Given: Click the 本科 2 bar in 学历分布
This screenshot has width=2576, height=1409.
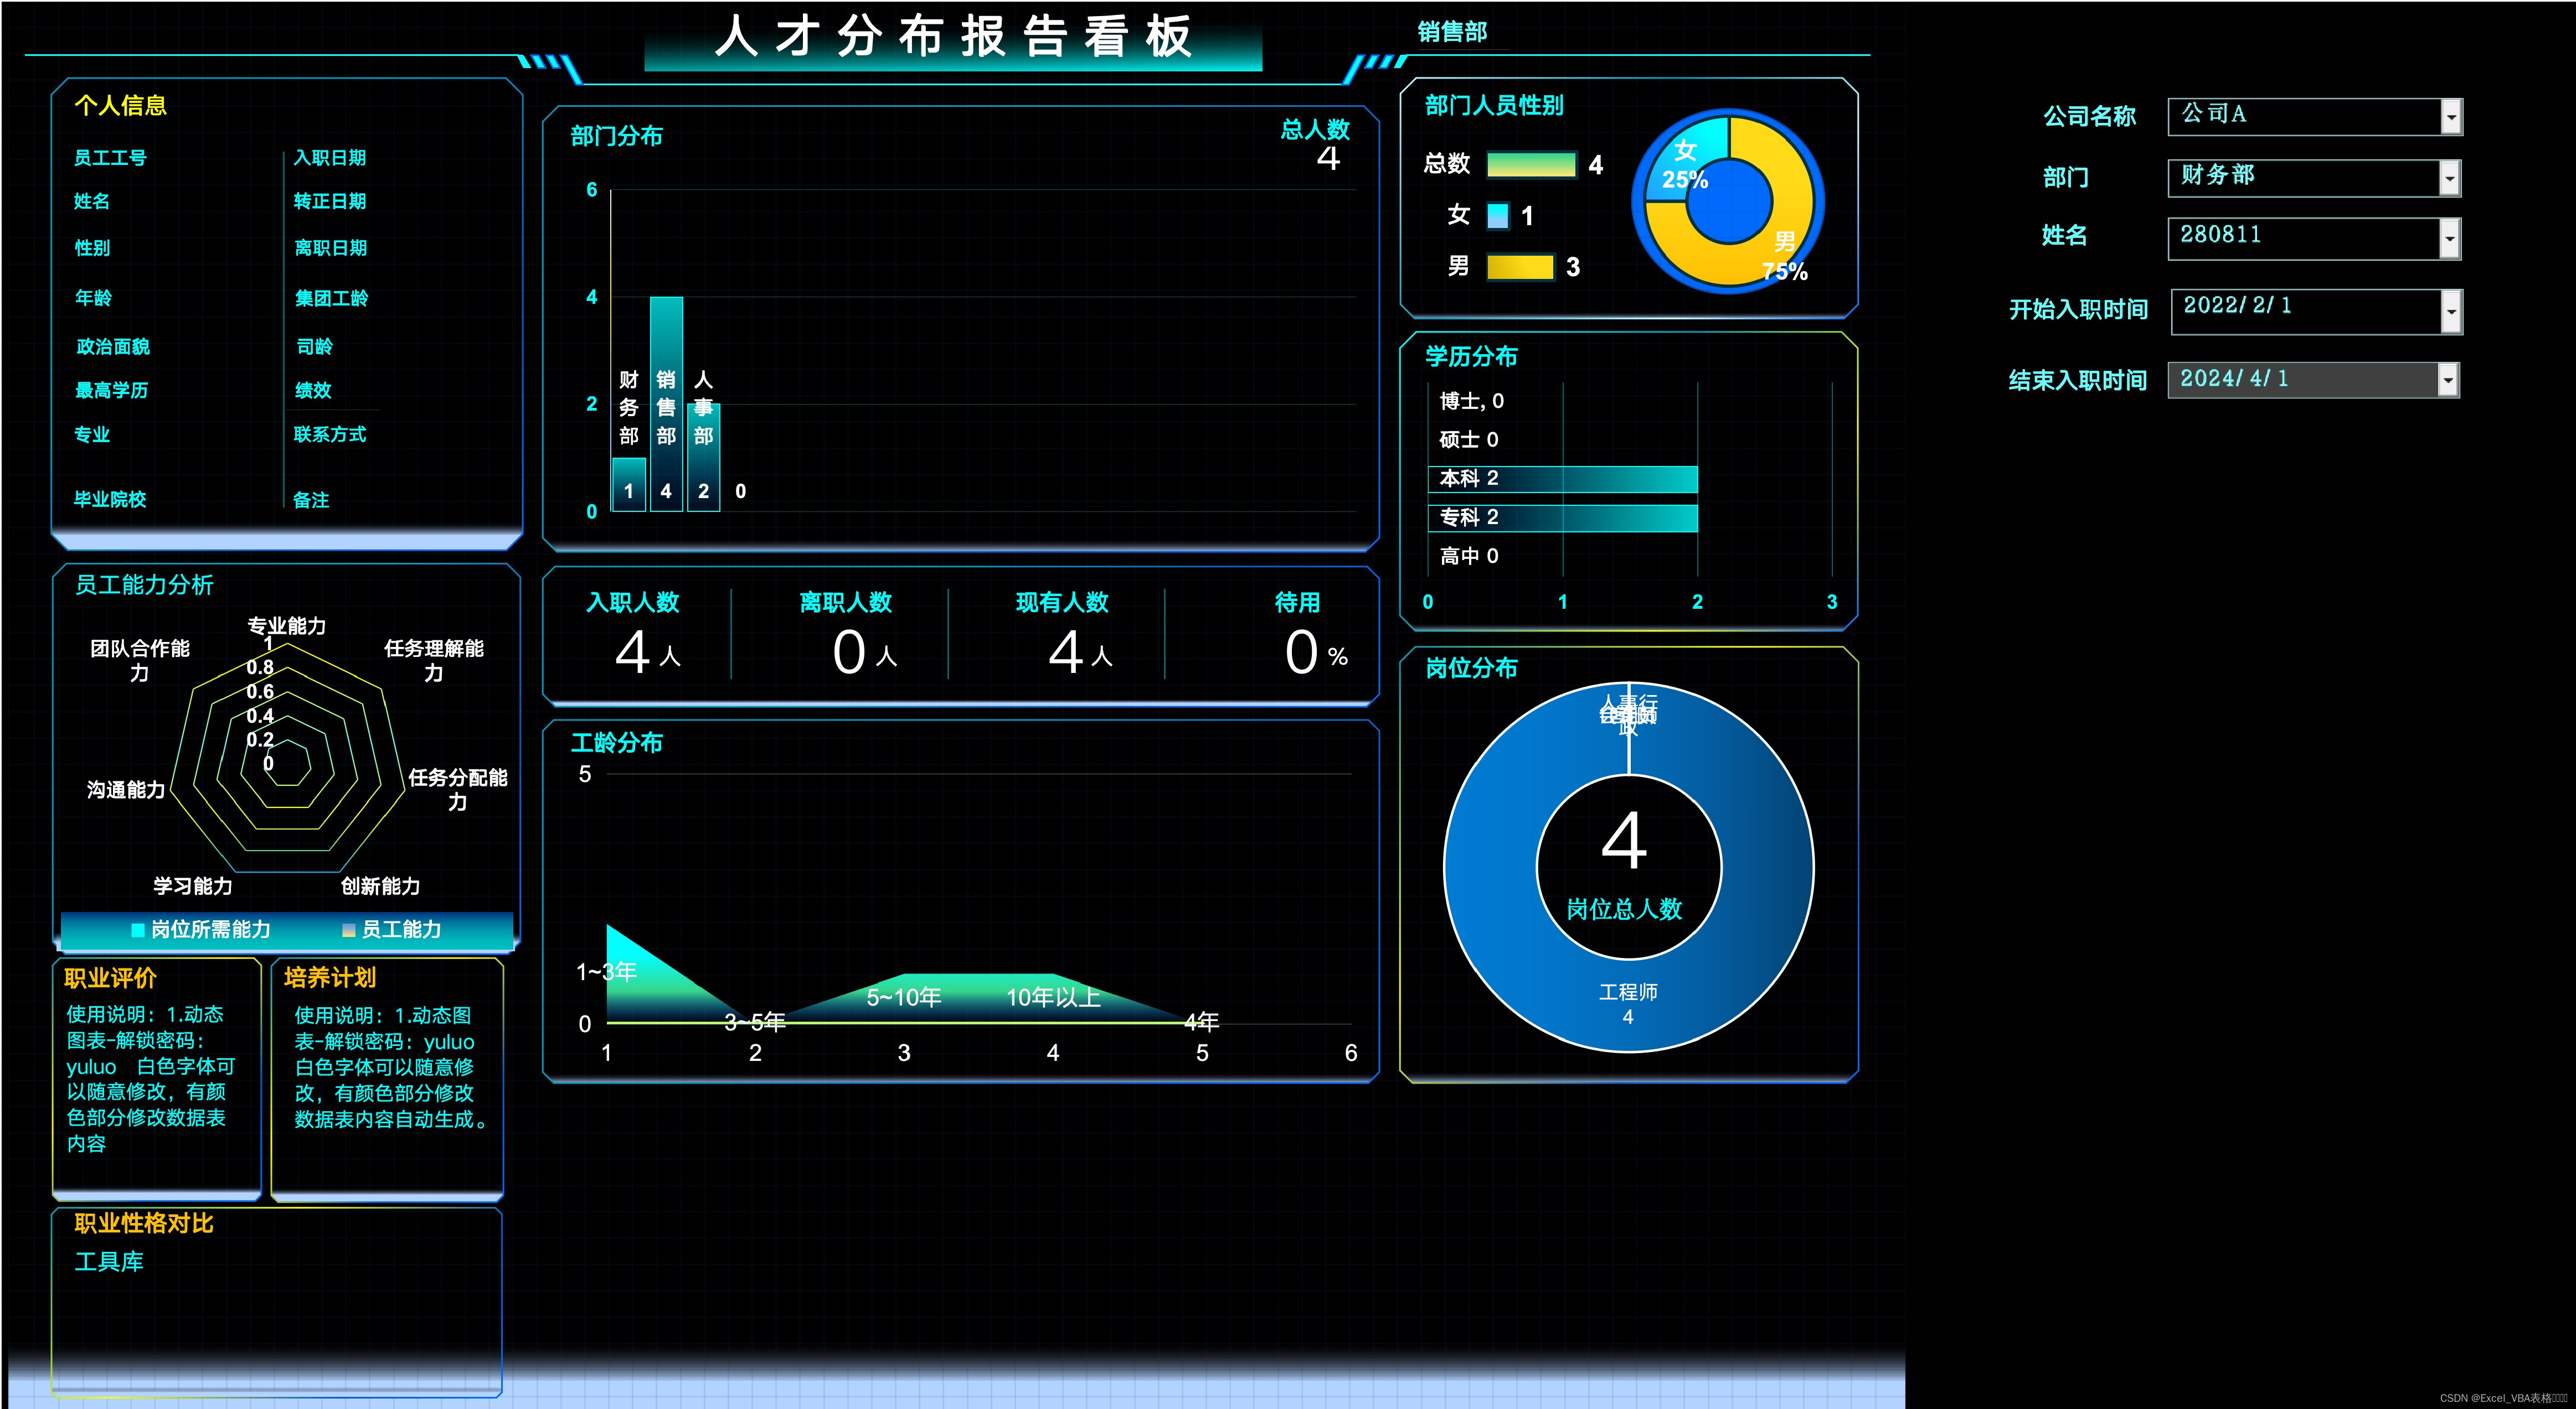Looking at the screenshot, I should click(x=1562, y=479).
